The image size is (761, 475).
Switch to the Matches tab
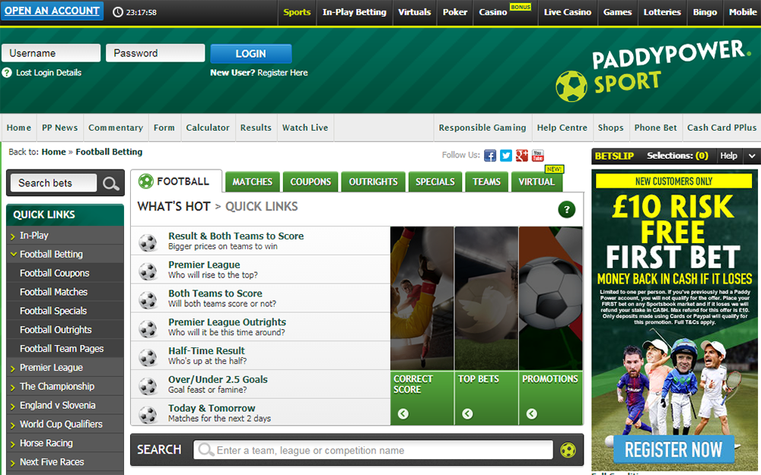click(x=253, y=182)
